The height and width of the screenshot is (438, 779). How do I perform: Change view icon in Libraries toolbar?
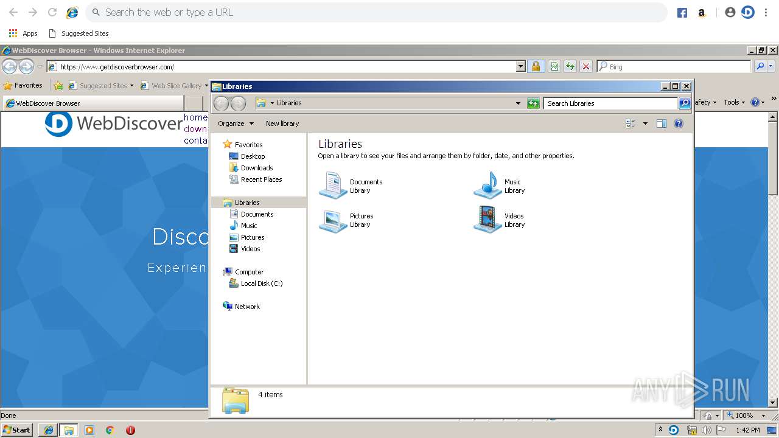click(631, 123)
